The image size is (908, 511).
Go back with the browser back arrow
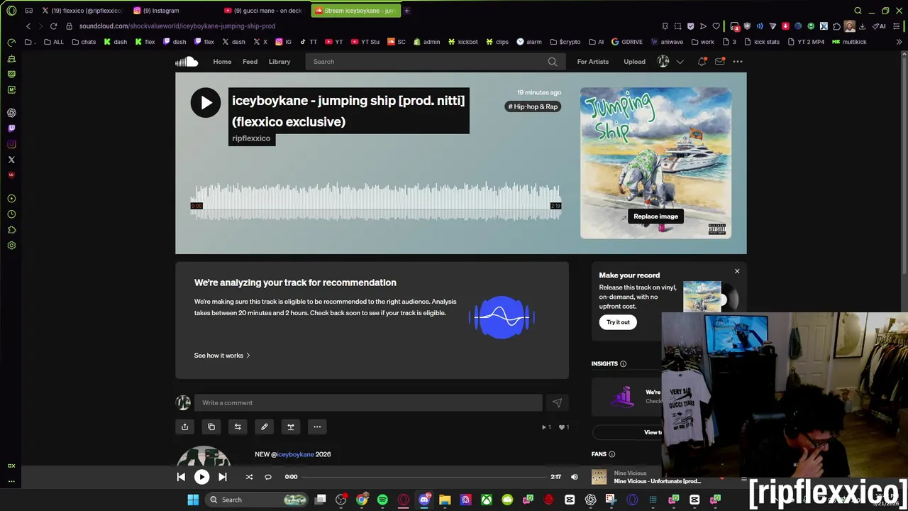tap(28, 26)
